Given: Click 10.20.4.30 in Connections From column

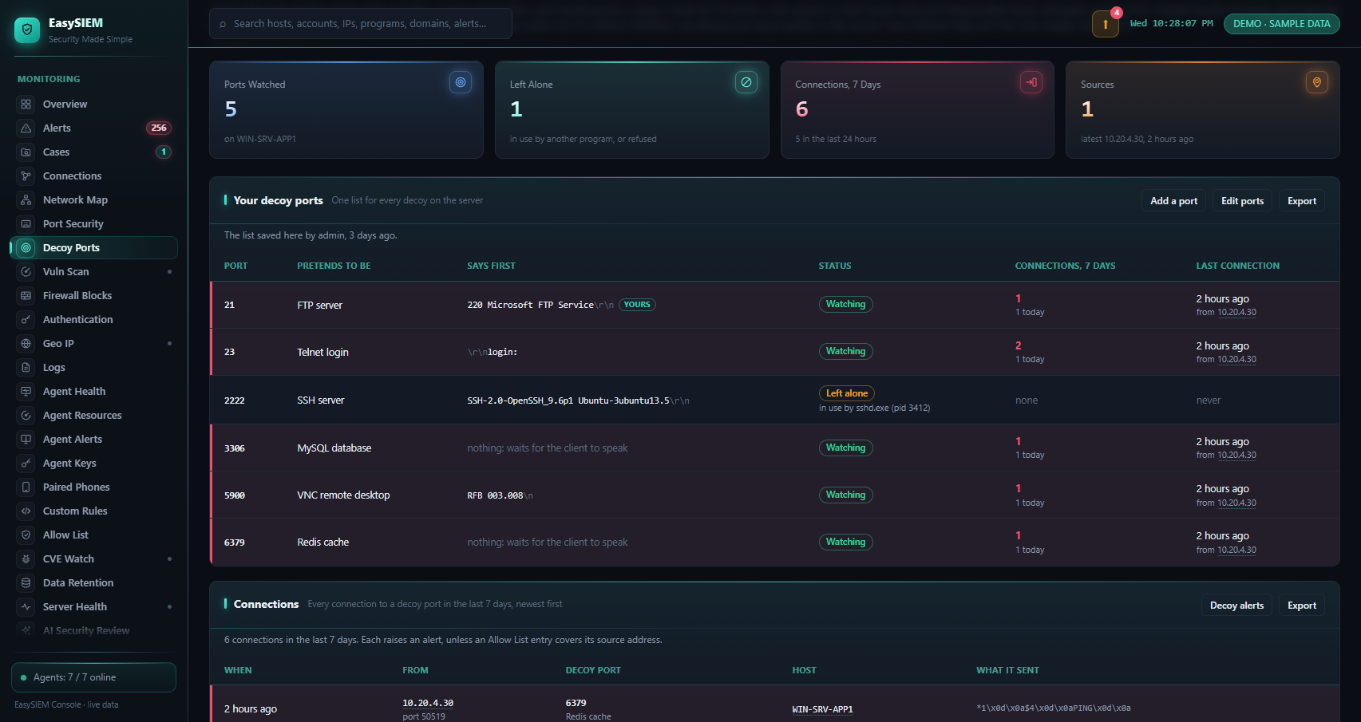Looking at the screenshot, I should (x=428, y=703).
